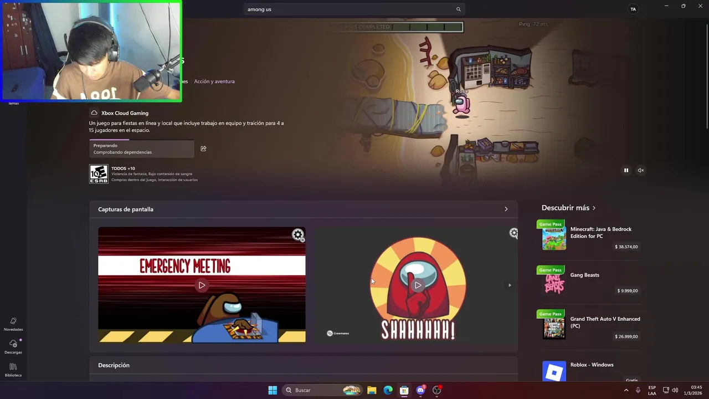709x399 pixels.
Task: Open the Roblox - Windows app icon
Action: 554,371
